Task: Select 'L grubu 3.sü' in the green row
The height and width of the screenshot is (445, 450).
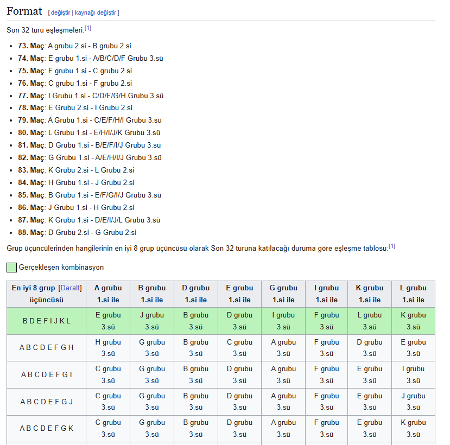Action: (x=370, y=321)
